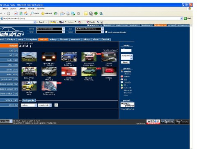Open the Oblíbené browser menu

click(22, 9)
